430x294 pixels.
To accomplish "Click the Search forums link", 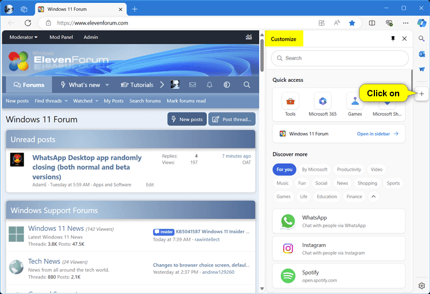I will (145, 101).
